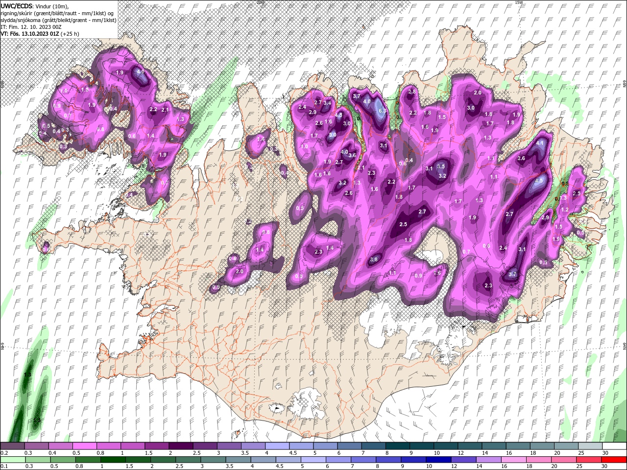627x470 pixels.
Task: Select upper legend pale grey swatch labeled 25
Action: (590, 446)
